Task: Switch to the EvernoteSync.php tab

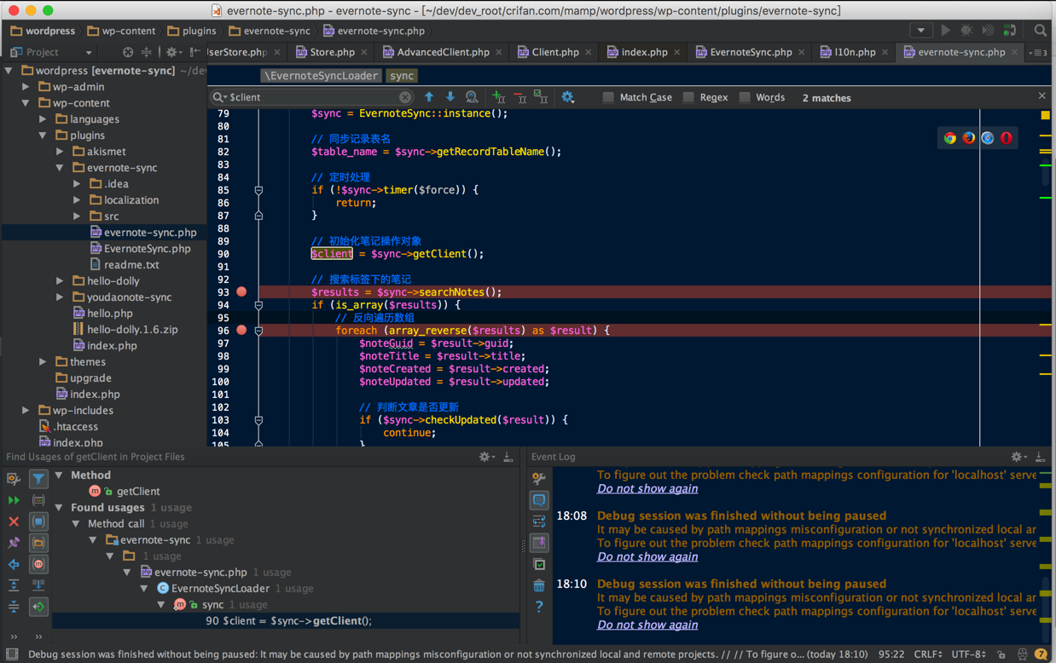Action: click(x=750, y=52)
